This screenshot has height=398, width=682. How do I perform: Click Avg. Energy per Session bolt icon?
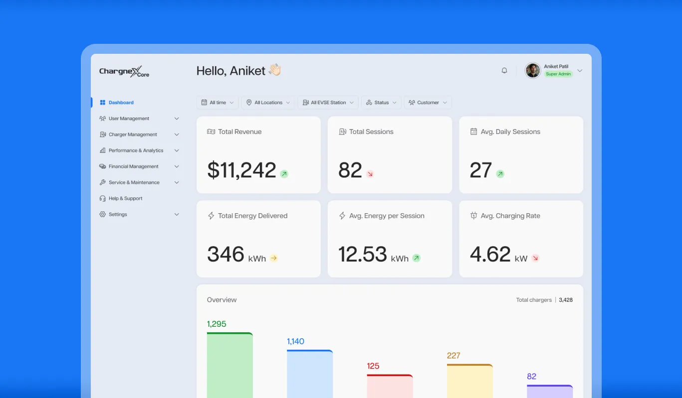(x=342, y=216)
